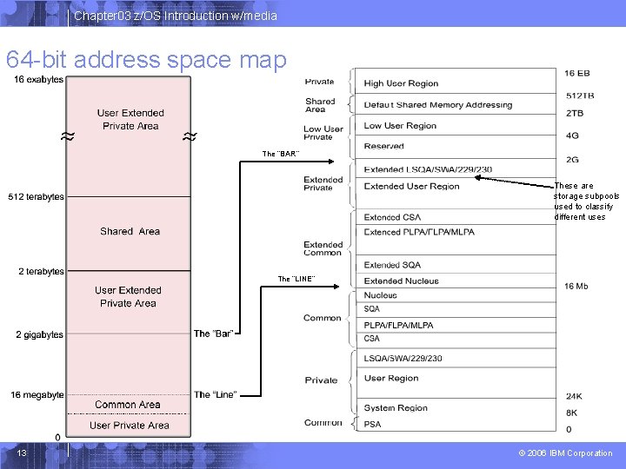Screen dimensions: 626x469
Task: Select the Low User Region row
Action: coord(455,125)
